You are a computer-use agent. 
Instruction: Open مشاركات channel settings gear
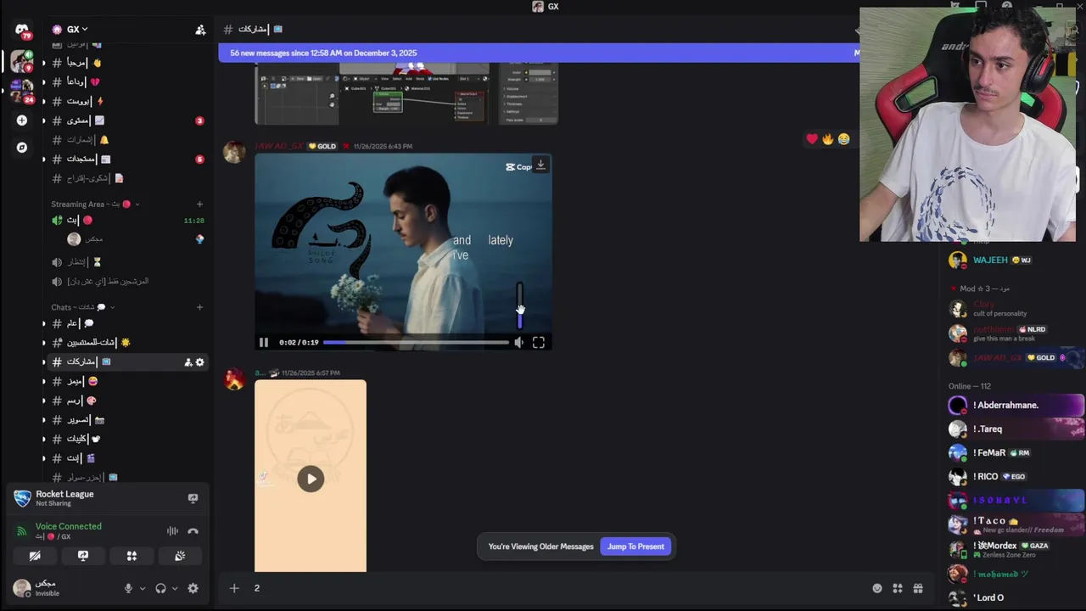[200, 362]
